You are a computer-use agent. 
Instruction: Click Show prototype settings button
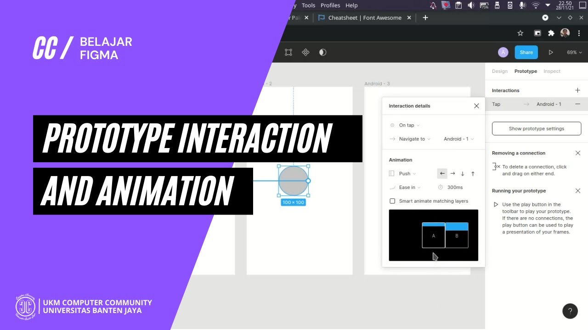[536, 128]
